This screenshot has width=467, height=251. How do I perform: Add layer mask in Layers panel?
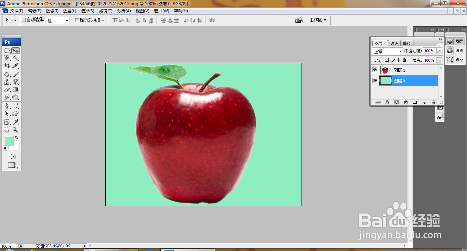coord(397,102)
